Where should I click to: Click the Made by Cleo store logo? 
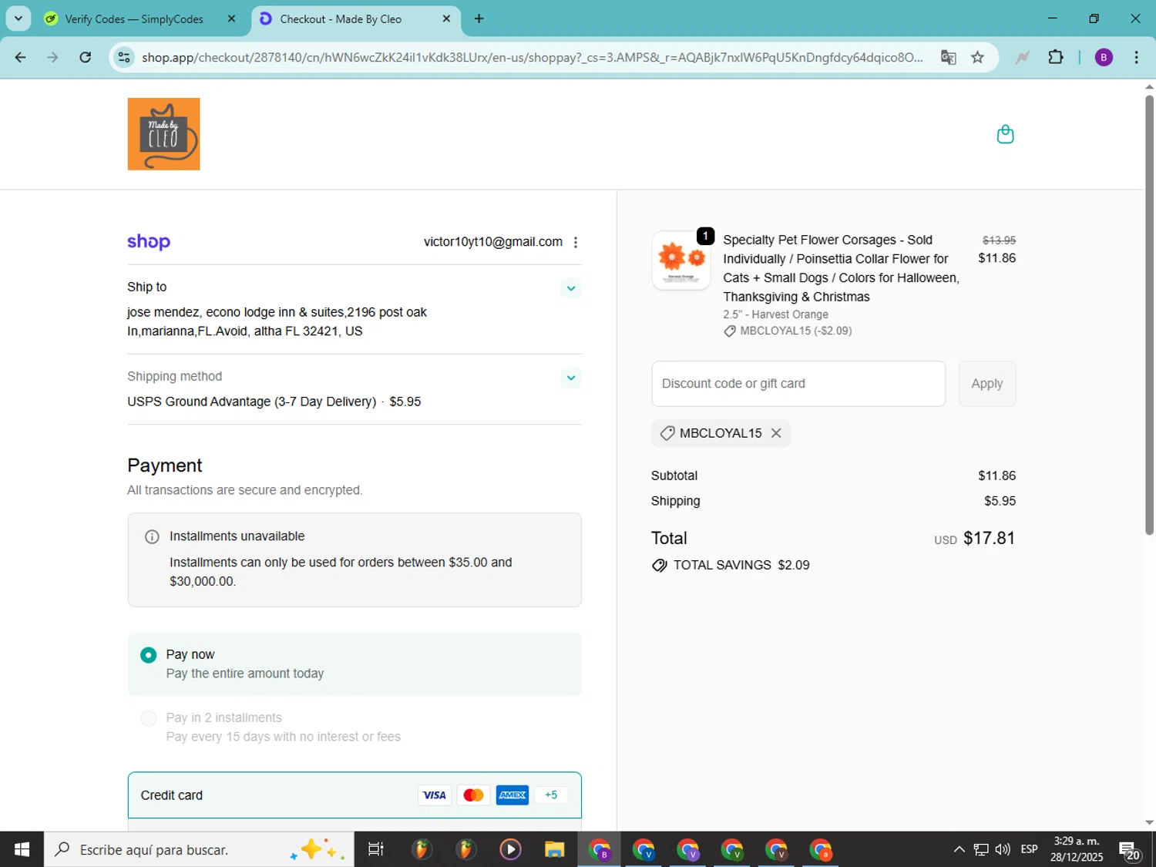pos(163,134)
